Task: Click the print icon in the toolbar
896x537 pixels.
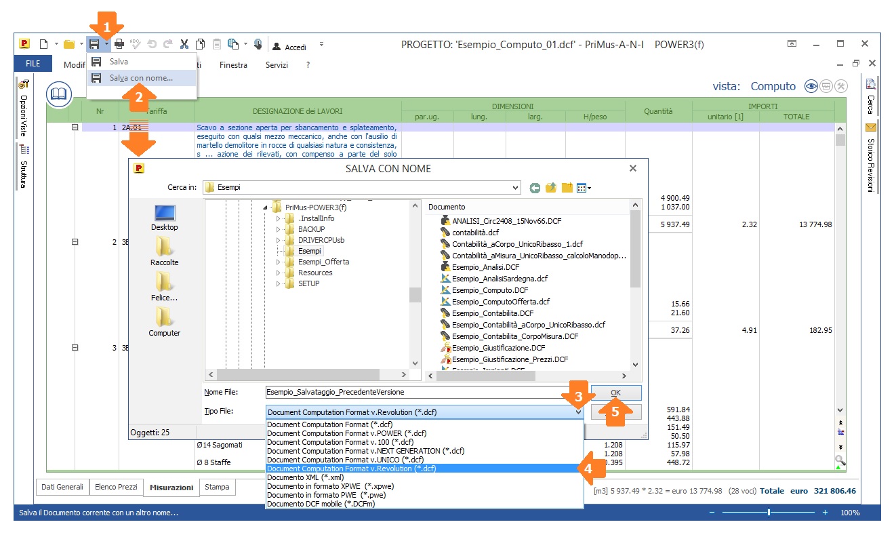Action: [119, 45]
